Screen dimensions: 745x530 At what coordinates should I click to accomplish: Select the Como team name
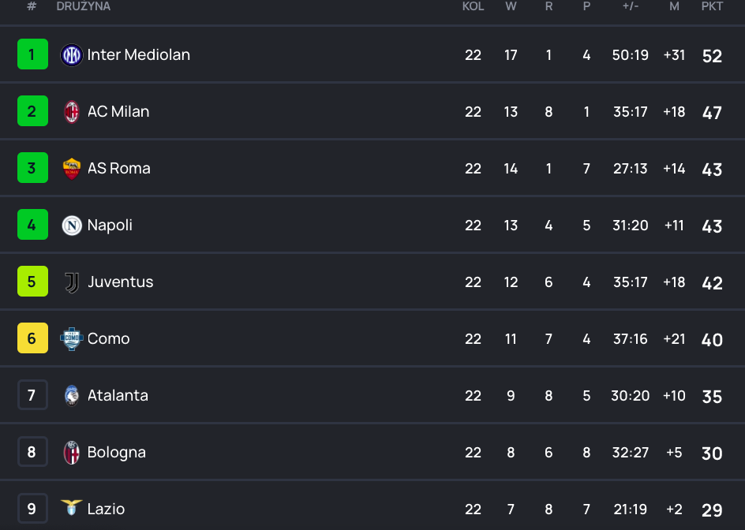pos(109,339)
